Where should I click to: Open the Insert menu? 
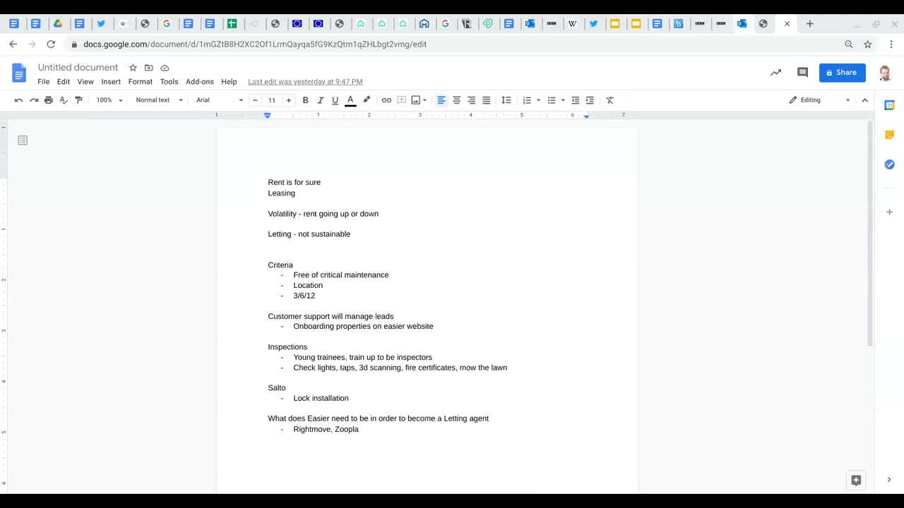point(111,82)
